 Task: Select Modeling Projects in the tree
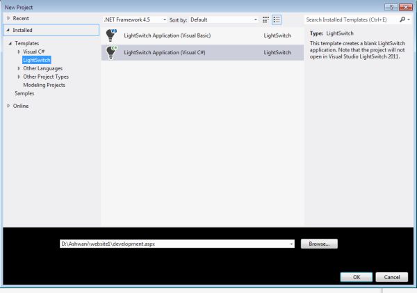(x=44, y=85)
